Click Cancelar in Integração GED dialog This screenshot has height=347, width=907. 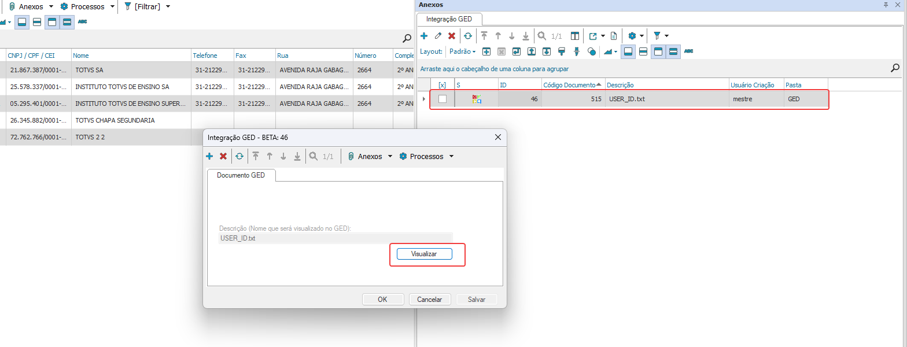430,300
